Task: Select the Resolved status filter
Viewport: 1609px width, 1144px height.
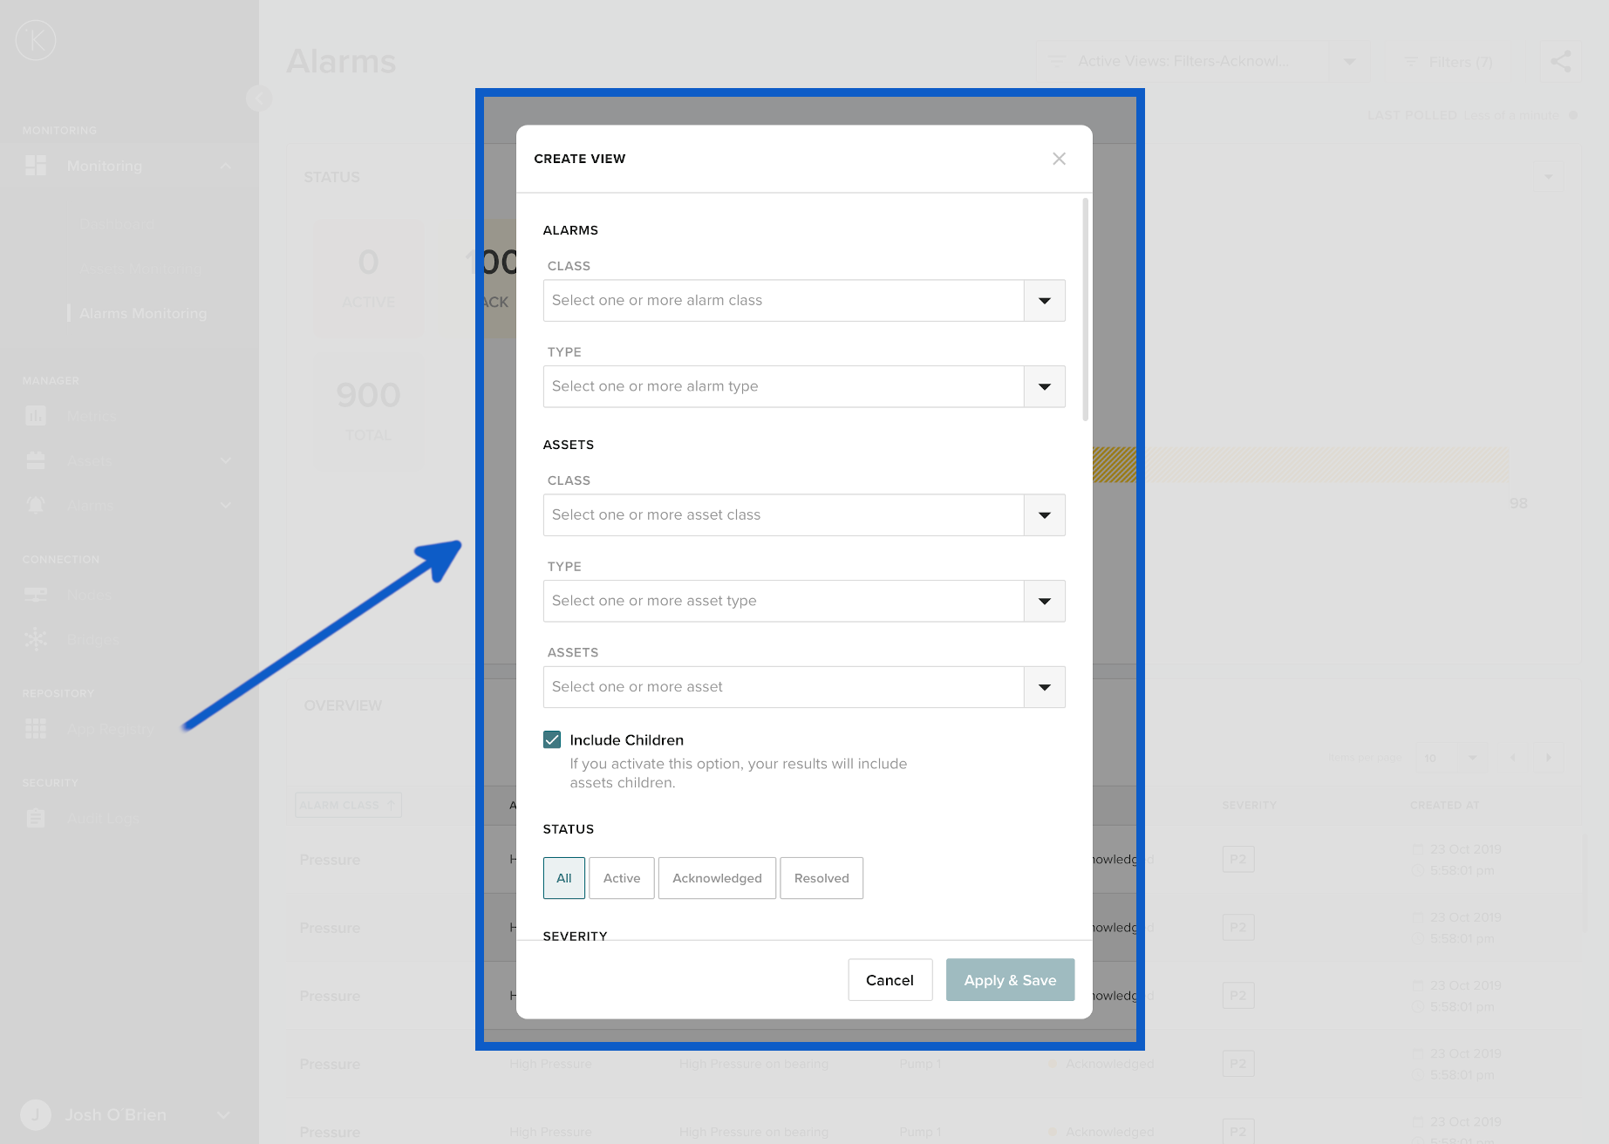Action: 821,878
